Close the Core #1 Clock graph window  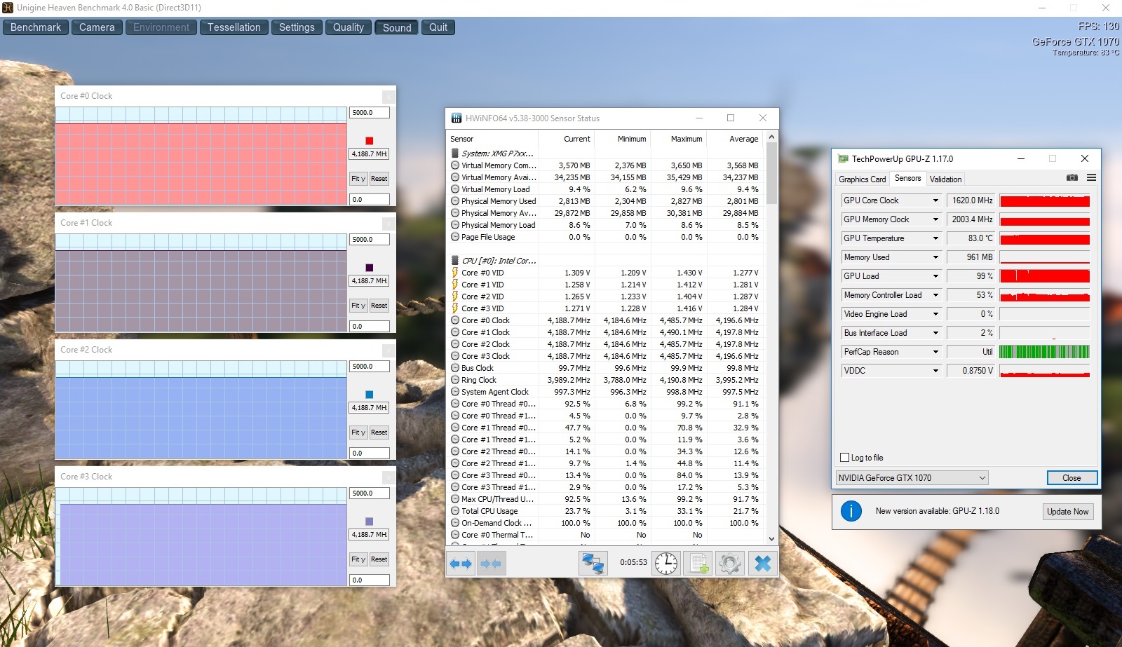tap(388, 223)
